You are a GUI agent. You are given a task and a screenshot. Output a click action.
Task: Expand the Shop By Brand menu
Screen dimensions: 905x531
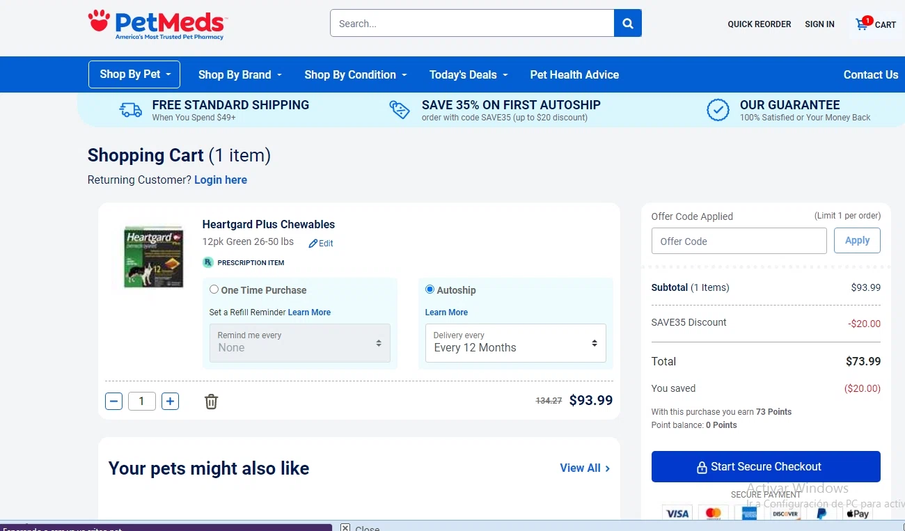pos(239,75)
